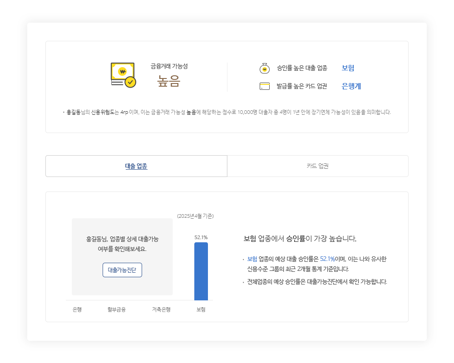
Task: Click the 저축은행 label on chart axis
Action: 161,309
